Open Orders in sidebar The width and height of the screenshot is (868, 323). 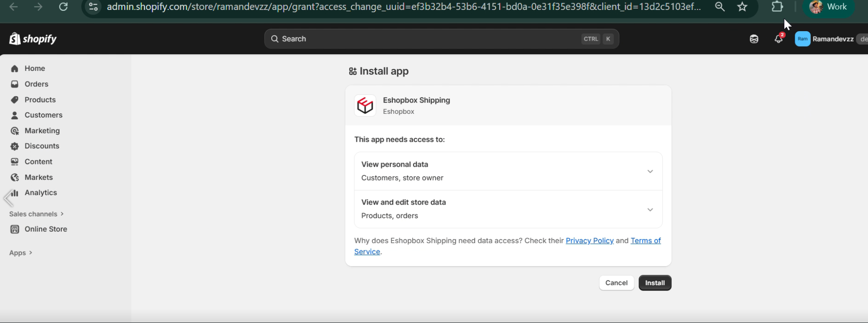coord(36,84)
